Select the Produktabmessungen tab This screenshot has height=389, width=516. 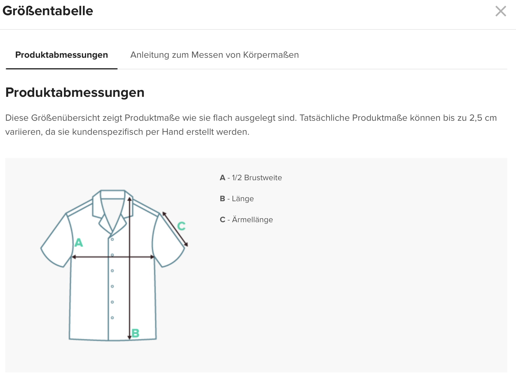point(62,55)
